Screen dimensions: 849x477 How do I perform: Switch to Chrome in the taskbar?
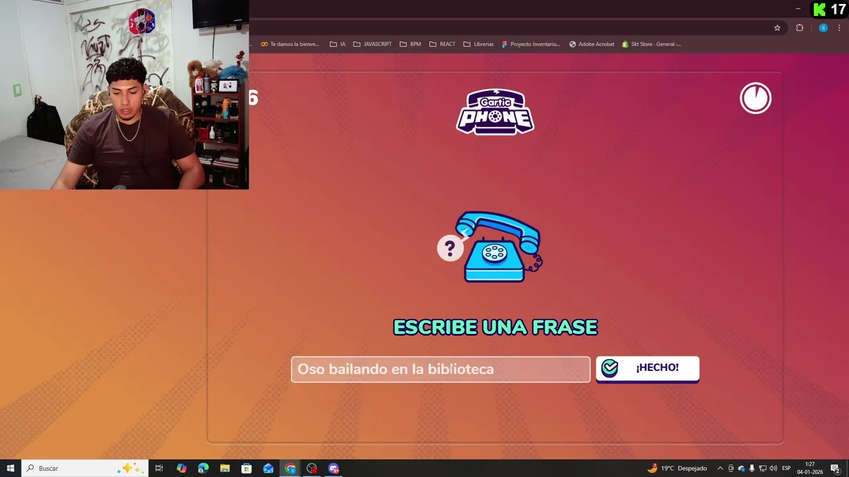point(290,468)
